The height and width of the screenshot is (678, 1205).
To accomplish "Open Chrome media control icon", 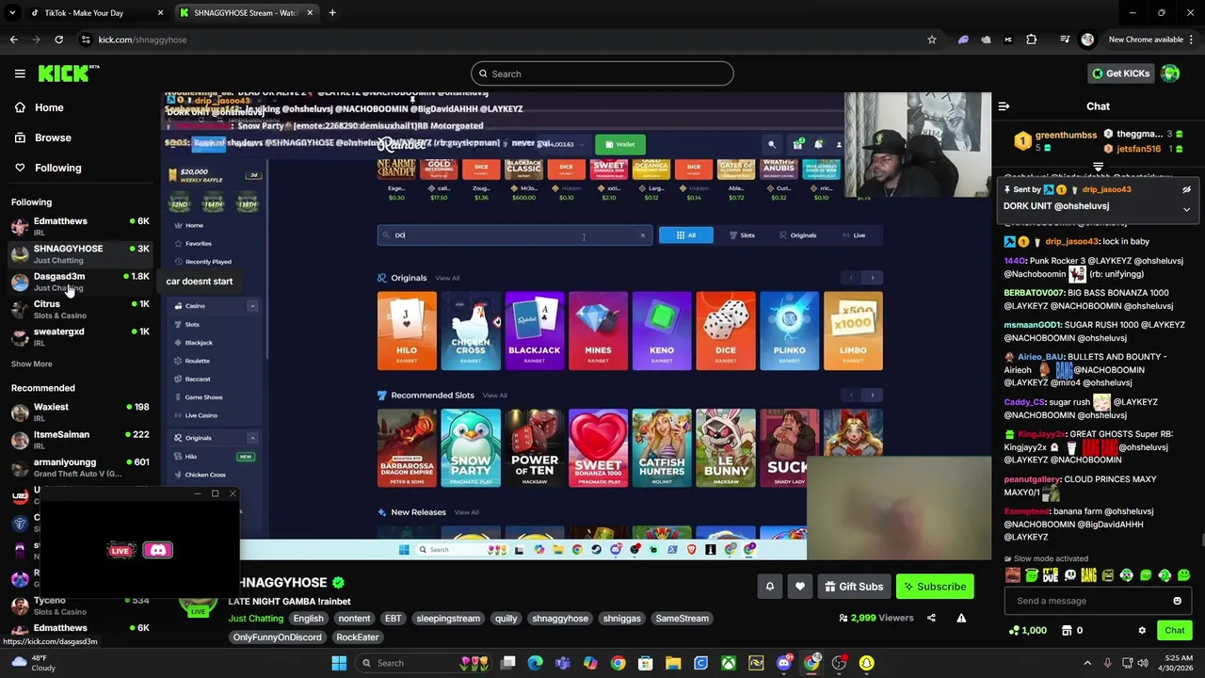I will tap(1065, 40).
